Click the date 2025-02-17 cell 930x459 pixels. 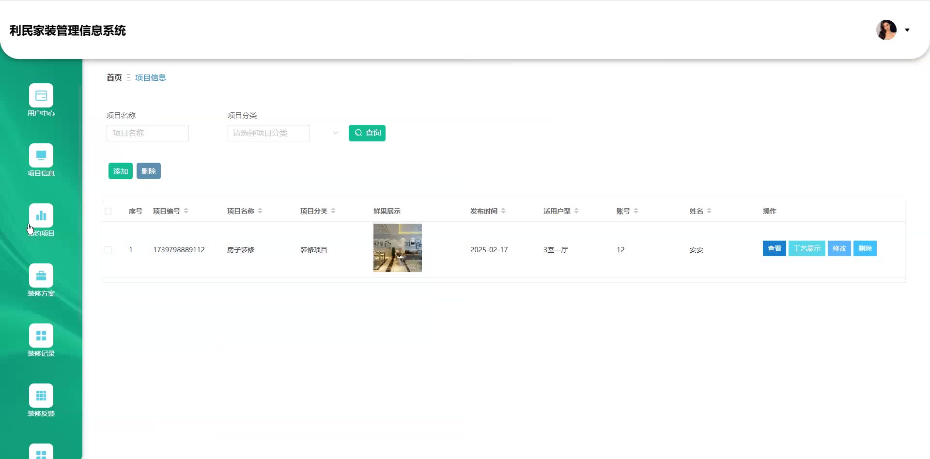489,250
